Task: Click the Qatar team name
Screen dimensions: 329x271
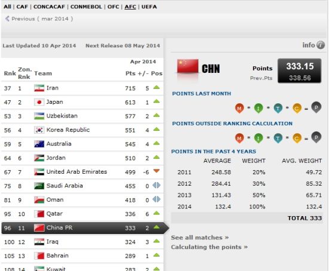Action: [x=54, y=214]
